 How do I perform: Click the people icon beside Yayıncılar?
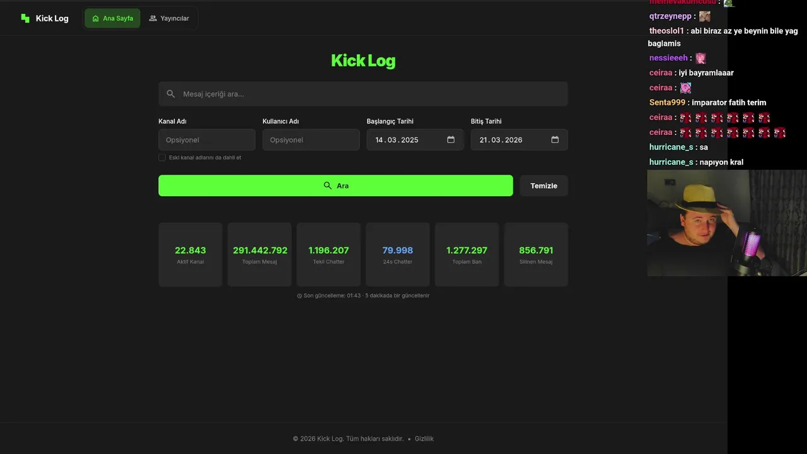pos(153,18)
